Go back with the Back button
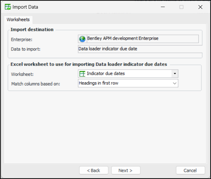The height and width of the screenshot is (179, 211). [x=93, y=170]
